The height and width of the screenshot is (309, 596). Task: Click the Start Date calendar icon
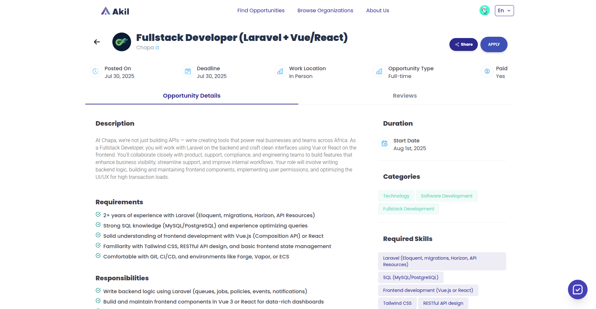click(x=385, y=144)
